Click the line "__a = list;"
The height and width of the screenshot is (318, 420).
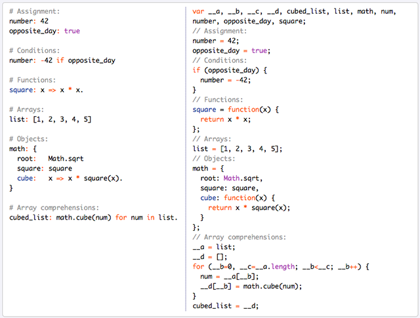214,247
